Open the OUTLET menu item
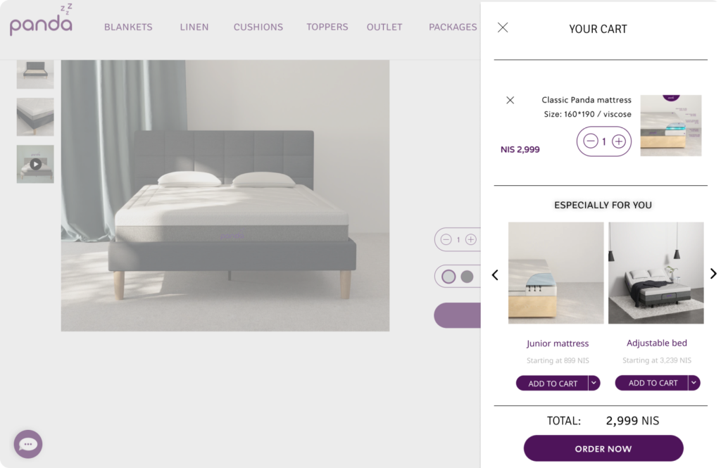721x468 pixels. (x=384, y=27)
